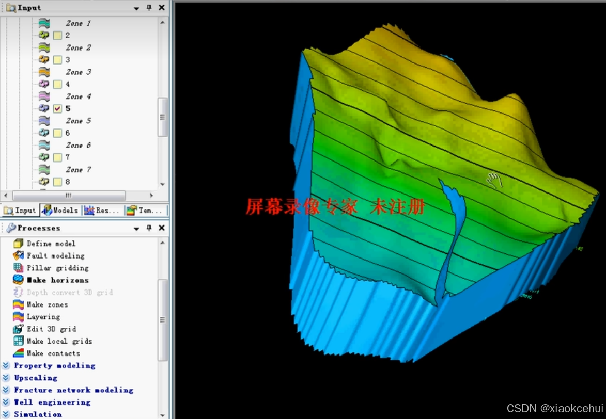Click the Zone 2 layer icon
The width and height of the screenshot is (606, 419).
click(44, 47)
